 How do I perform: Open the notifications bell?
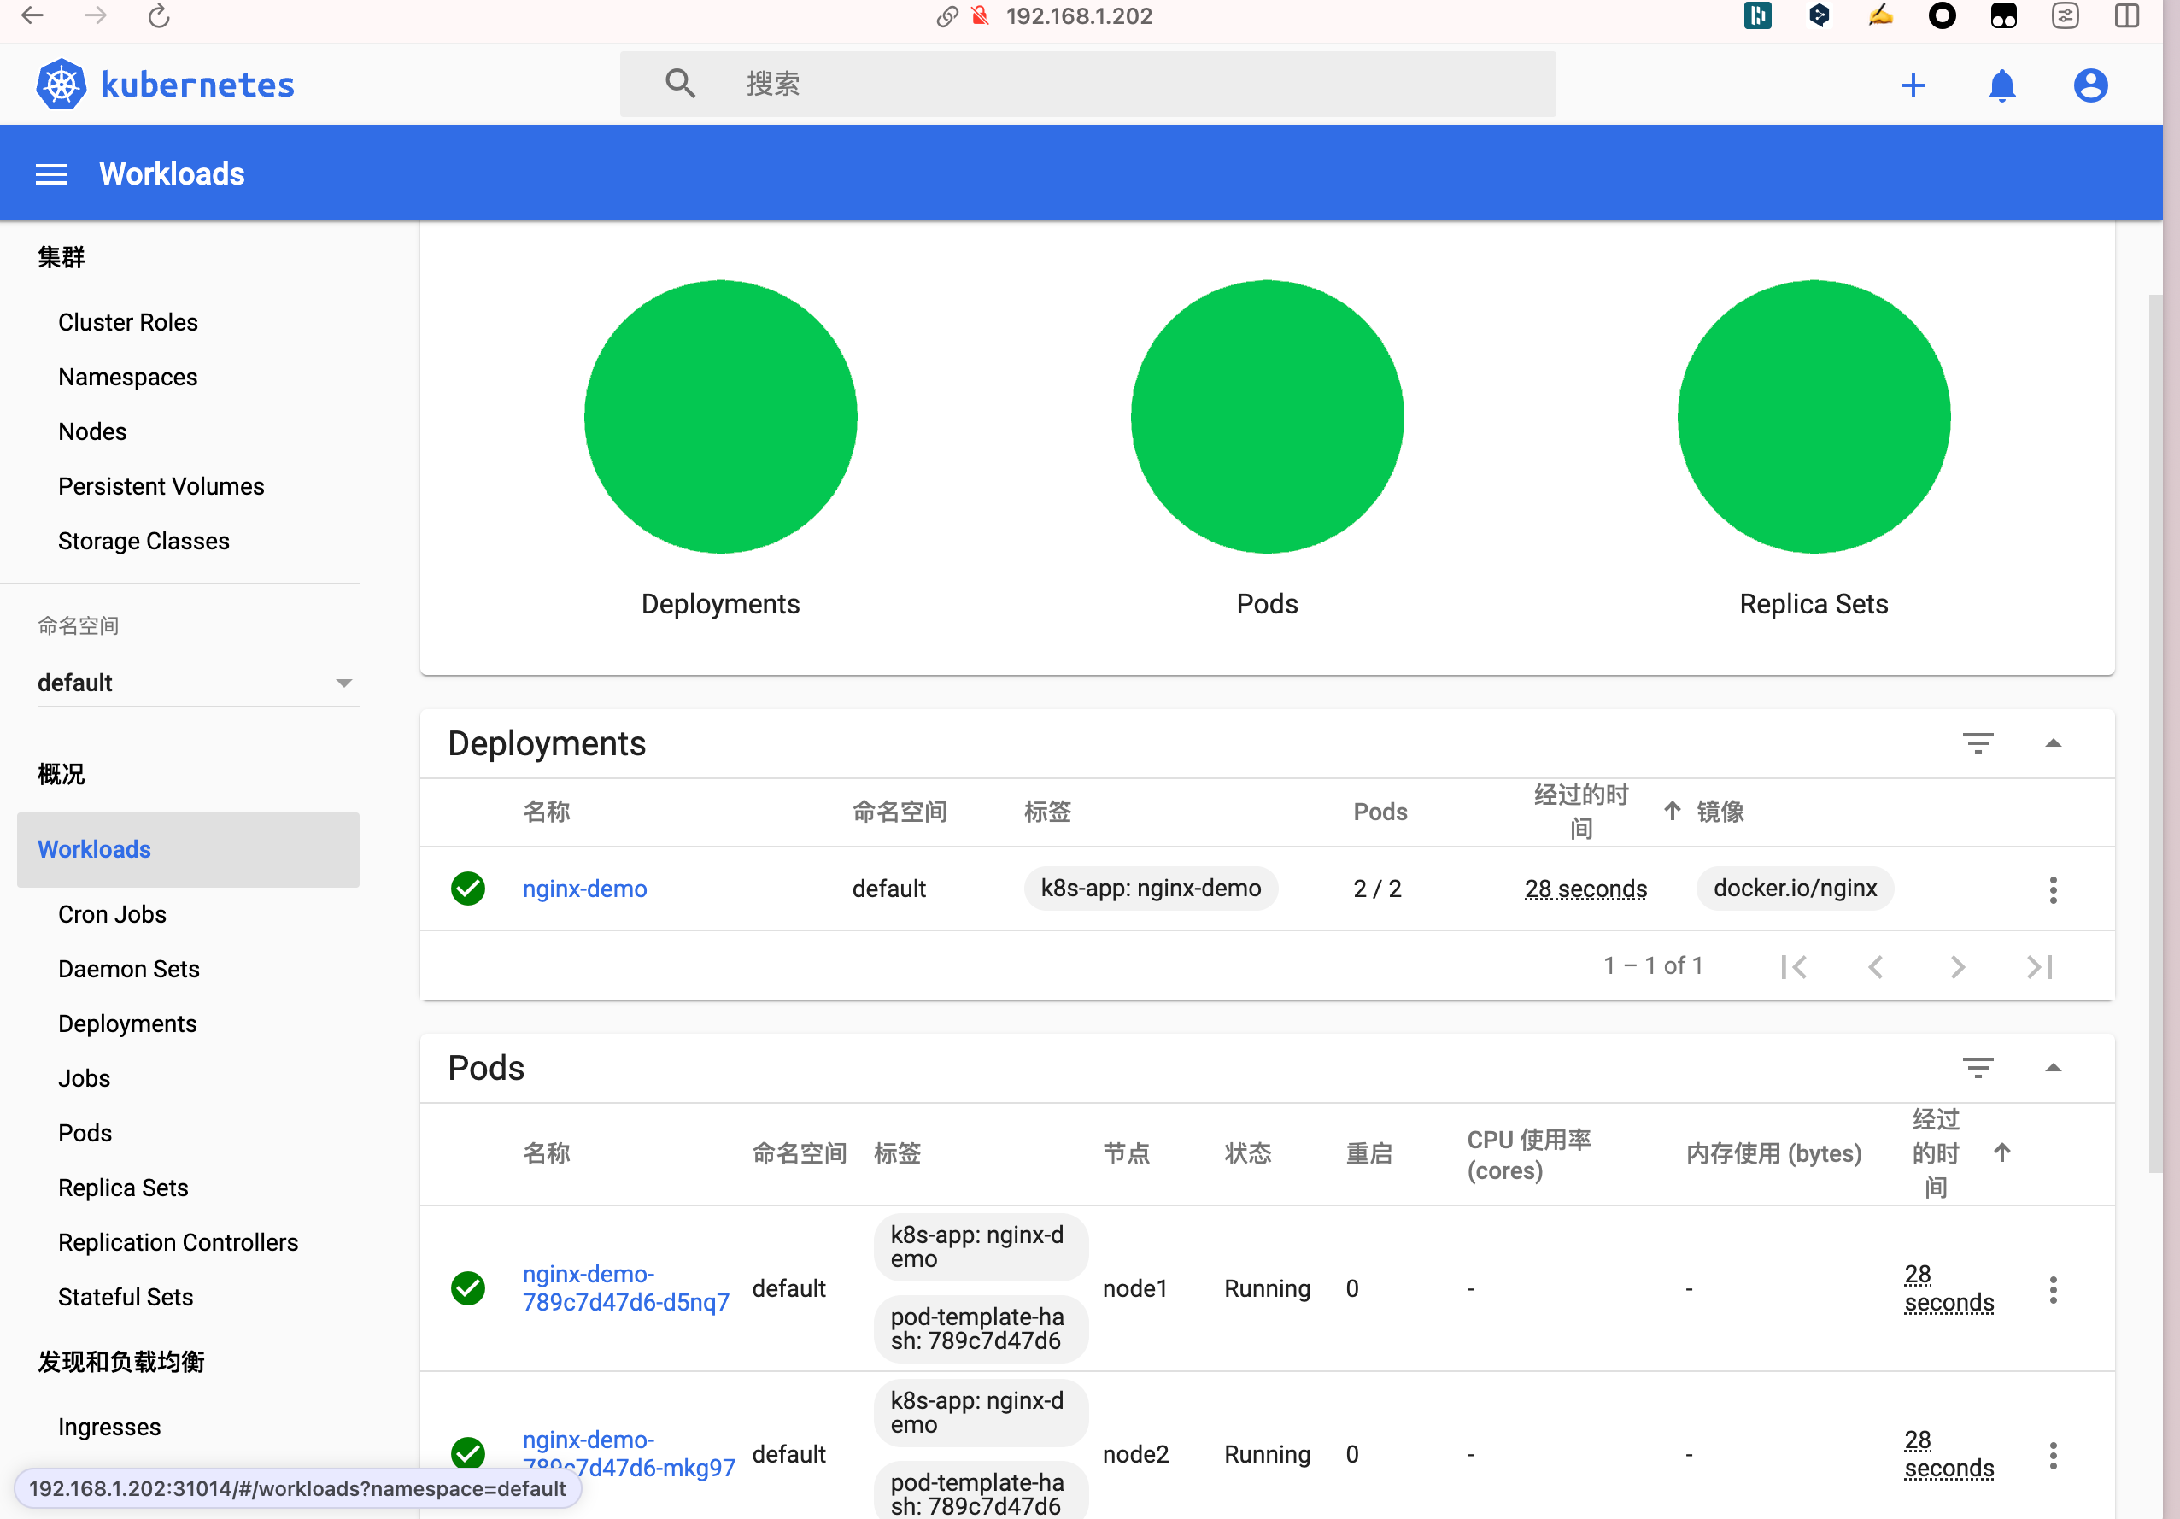click(2001, 85)
